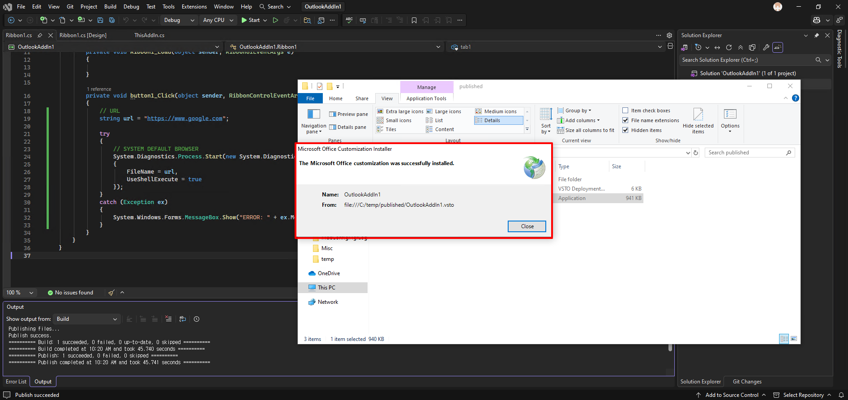Screen dimensions: 848x400
Task: Click Add to Source Control in status bar
Action: click(731, 395)
